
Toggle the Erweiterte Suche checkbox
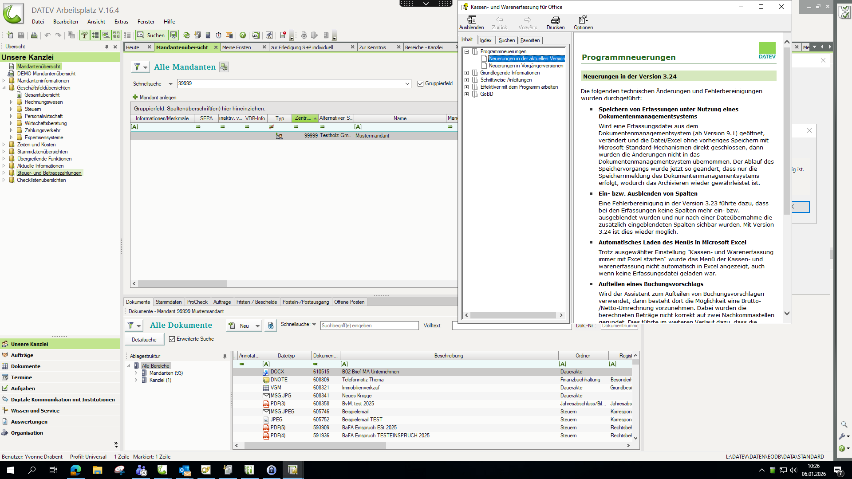(x=172, y=339)
